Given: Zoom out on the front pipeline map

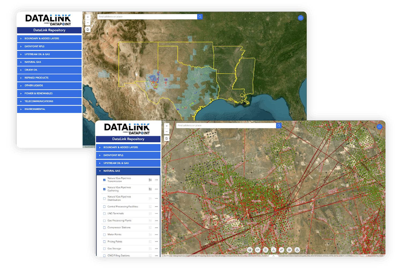Looking at the screenshot, I should (x=167, y=131).
